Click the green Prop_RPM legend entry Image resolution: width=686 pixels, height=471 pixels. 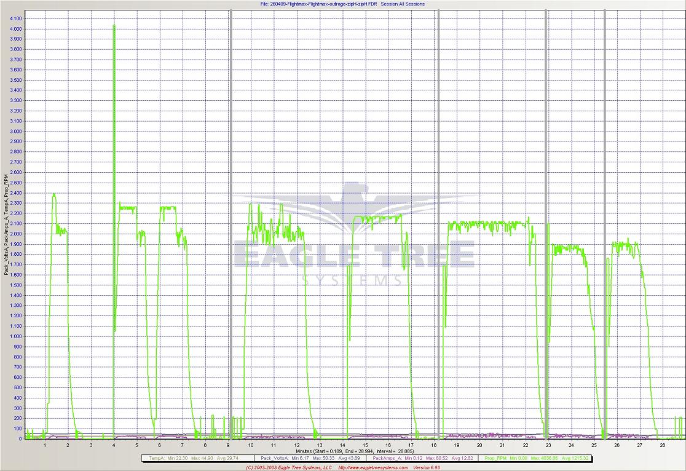pos(537,458)
